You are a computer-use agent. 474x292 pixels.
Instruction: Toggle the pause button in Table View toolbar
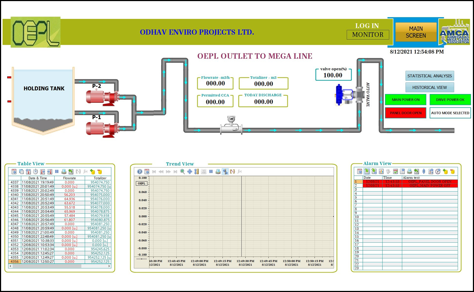click(57, 172)
